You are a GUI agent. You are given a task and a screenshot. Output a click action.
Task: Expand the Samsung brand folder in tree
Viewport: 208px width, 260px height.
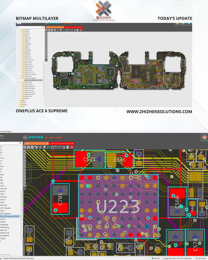click(19, 104)
